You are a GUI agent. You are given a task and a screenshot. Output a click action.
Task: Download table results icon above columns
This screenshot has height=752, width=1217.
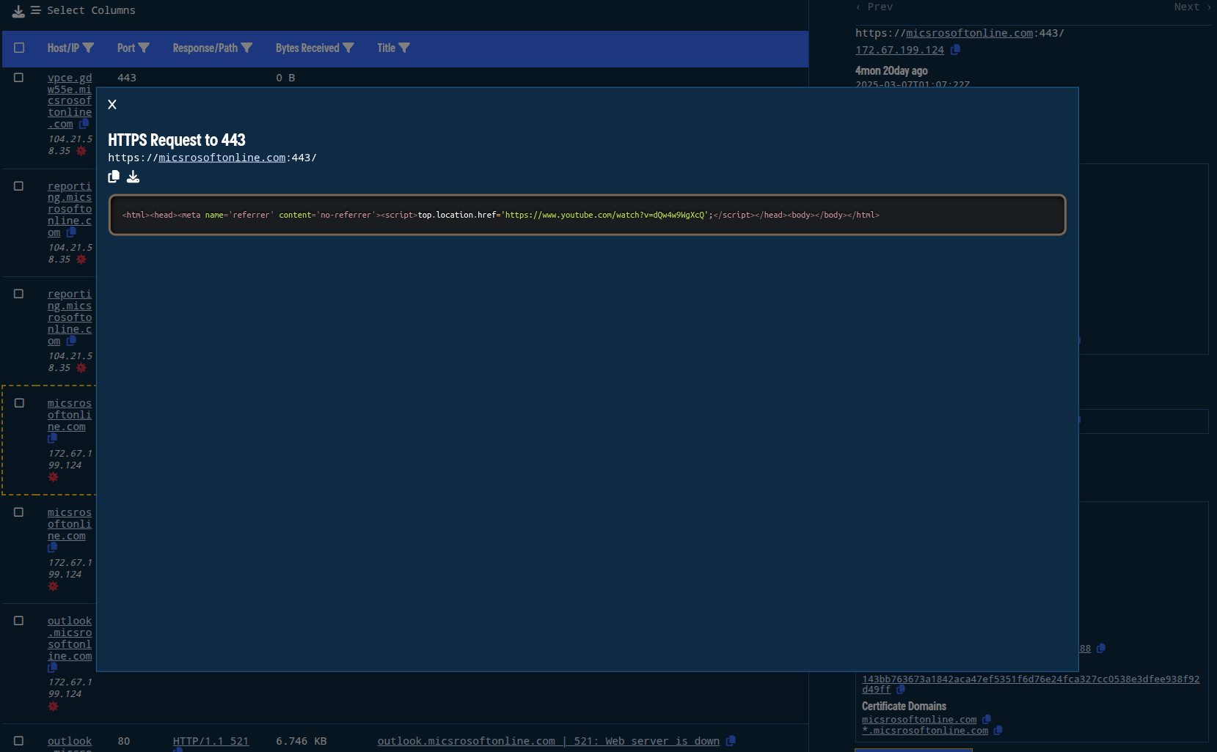coord(18,11)
